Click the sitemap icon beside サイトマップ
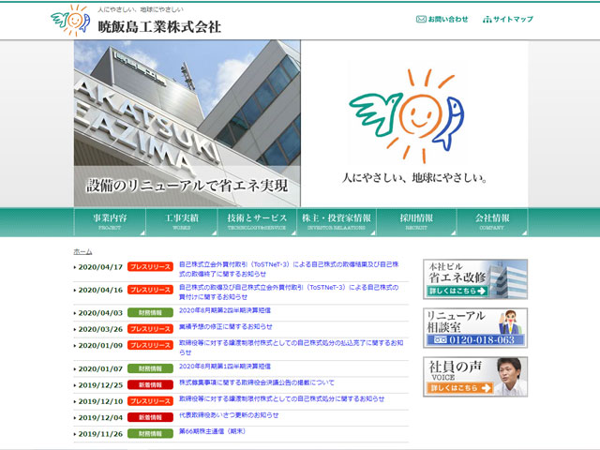This screenshot has width=600, height=450. tap(487, 19)
